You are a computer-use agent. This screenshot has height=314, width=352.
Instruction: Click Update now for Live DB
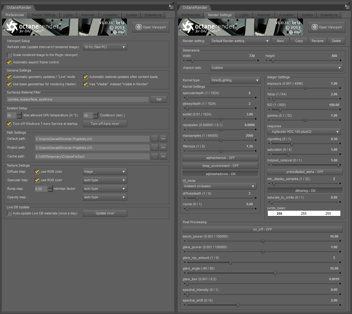point(105,213)
